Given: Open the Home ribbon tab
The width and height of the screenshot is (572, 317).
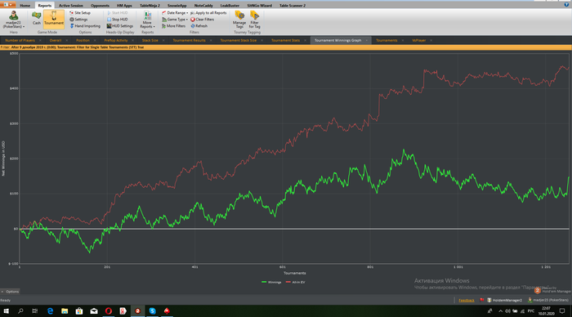Looking at the screenshot, I should [25, 6].
